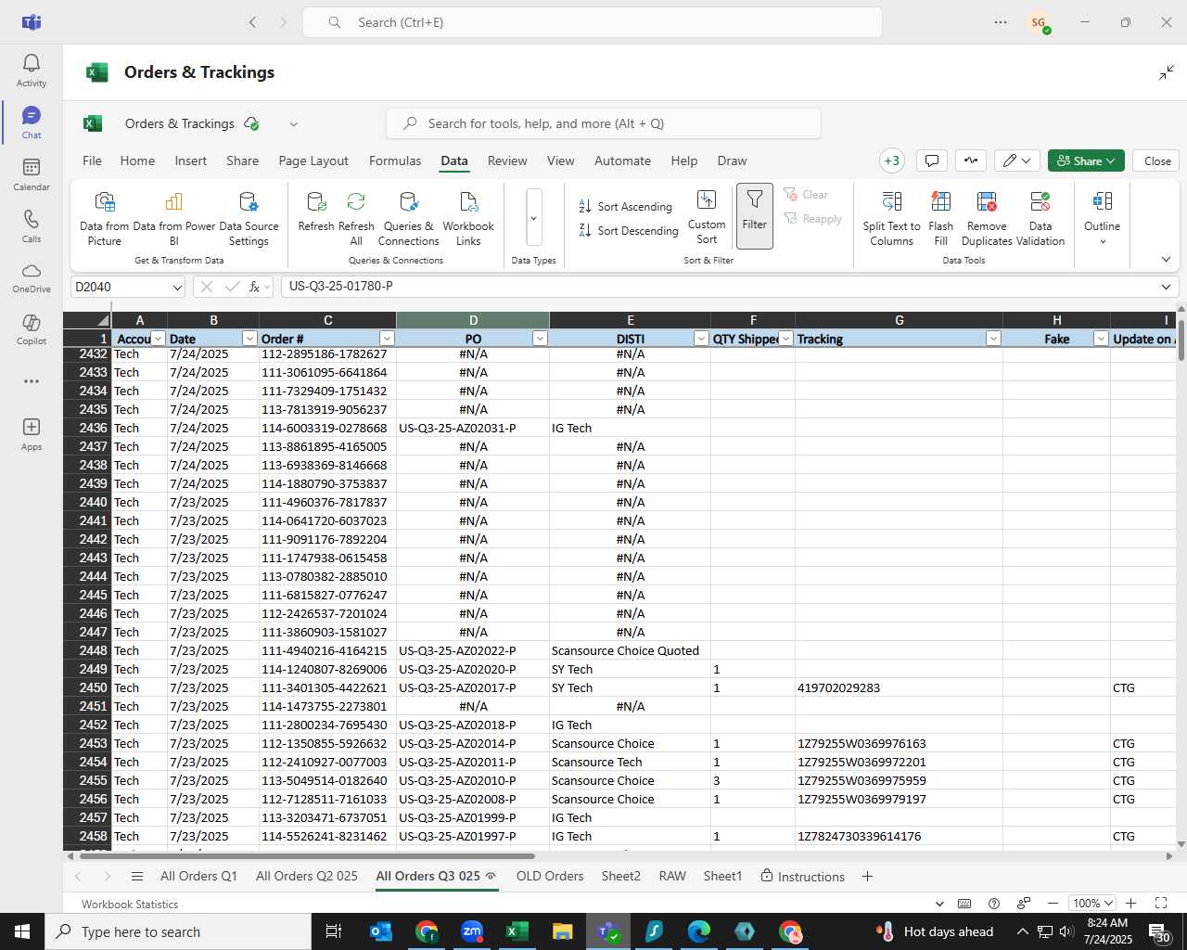Click Windows Start button
The image size is (1187, 950).
click(22, 931)
